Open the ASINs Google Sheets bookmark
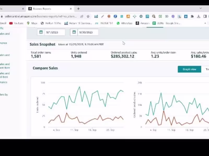This screenshot has height=156, width=209. [x=166, y=23]
